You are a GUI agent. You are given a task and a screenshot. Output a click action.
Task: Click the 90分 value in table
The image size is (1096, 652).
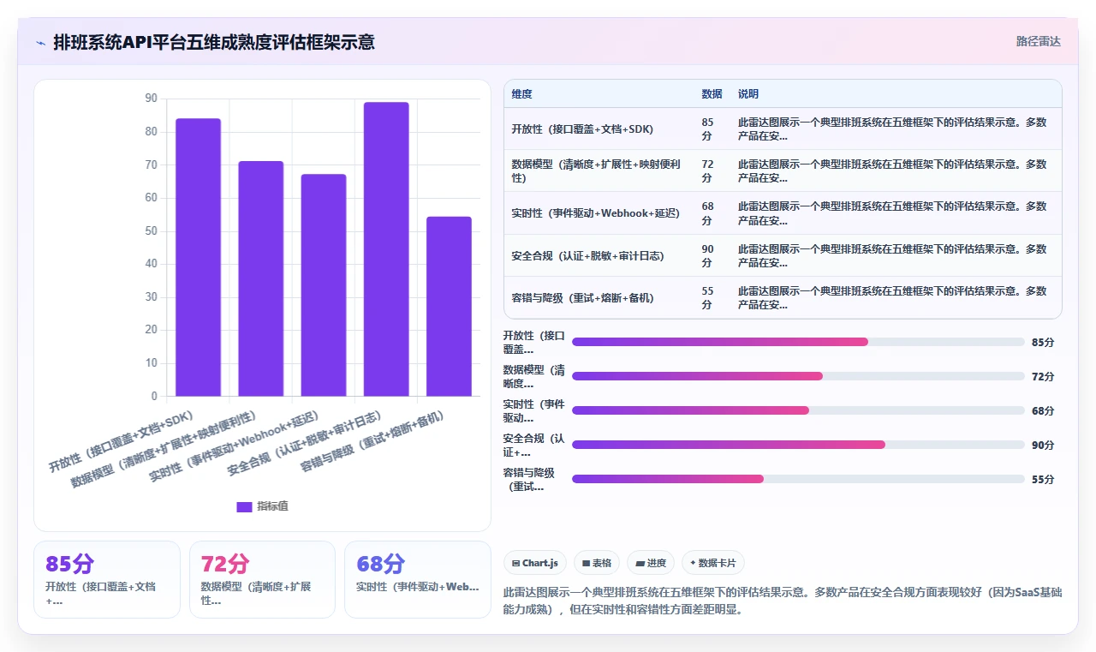[x=707, y=256]
